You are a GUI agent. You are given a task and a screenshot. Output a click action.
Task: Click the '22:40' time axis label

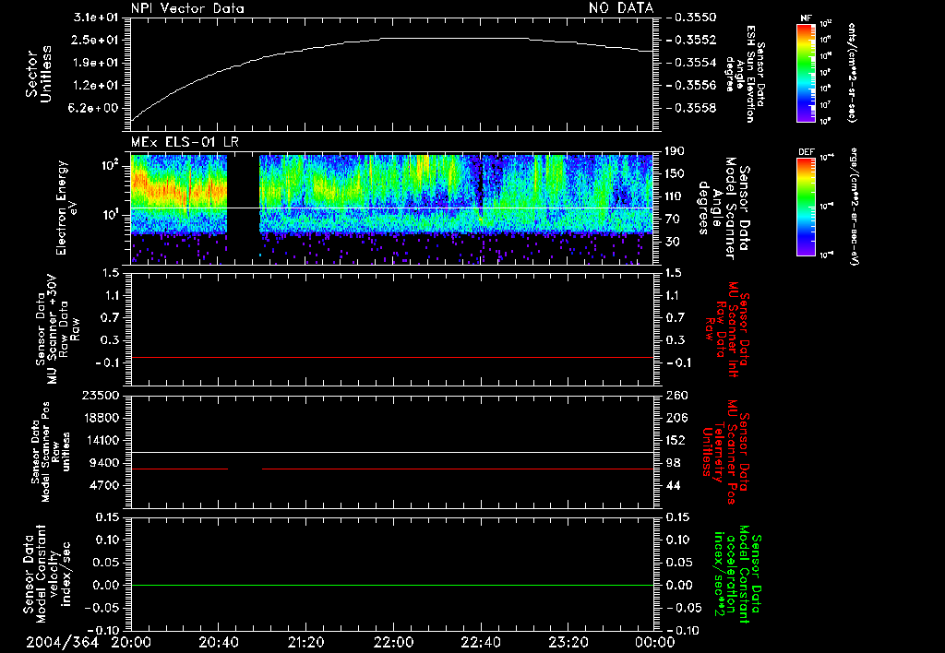[480, 642]
